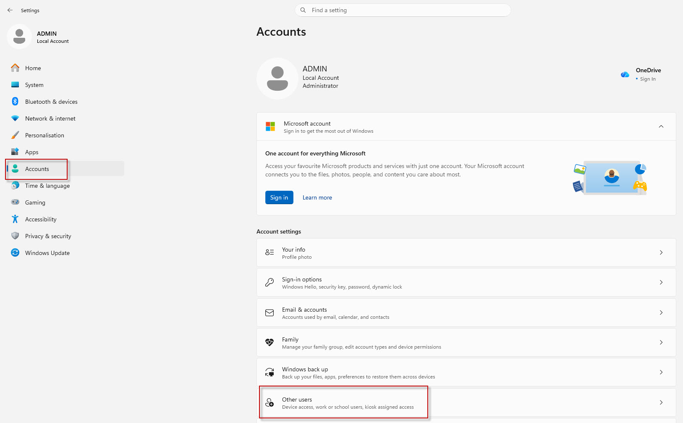
Task: Select System in the sidebar menu
Action: (x=65, y=84)
